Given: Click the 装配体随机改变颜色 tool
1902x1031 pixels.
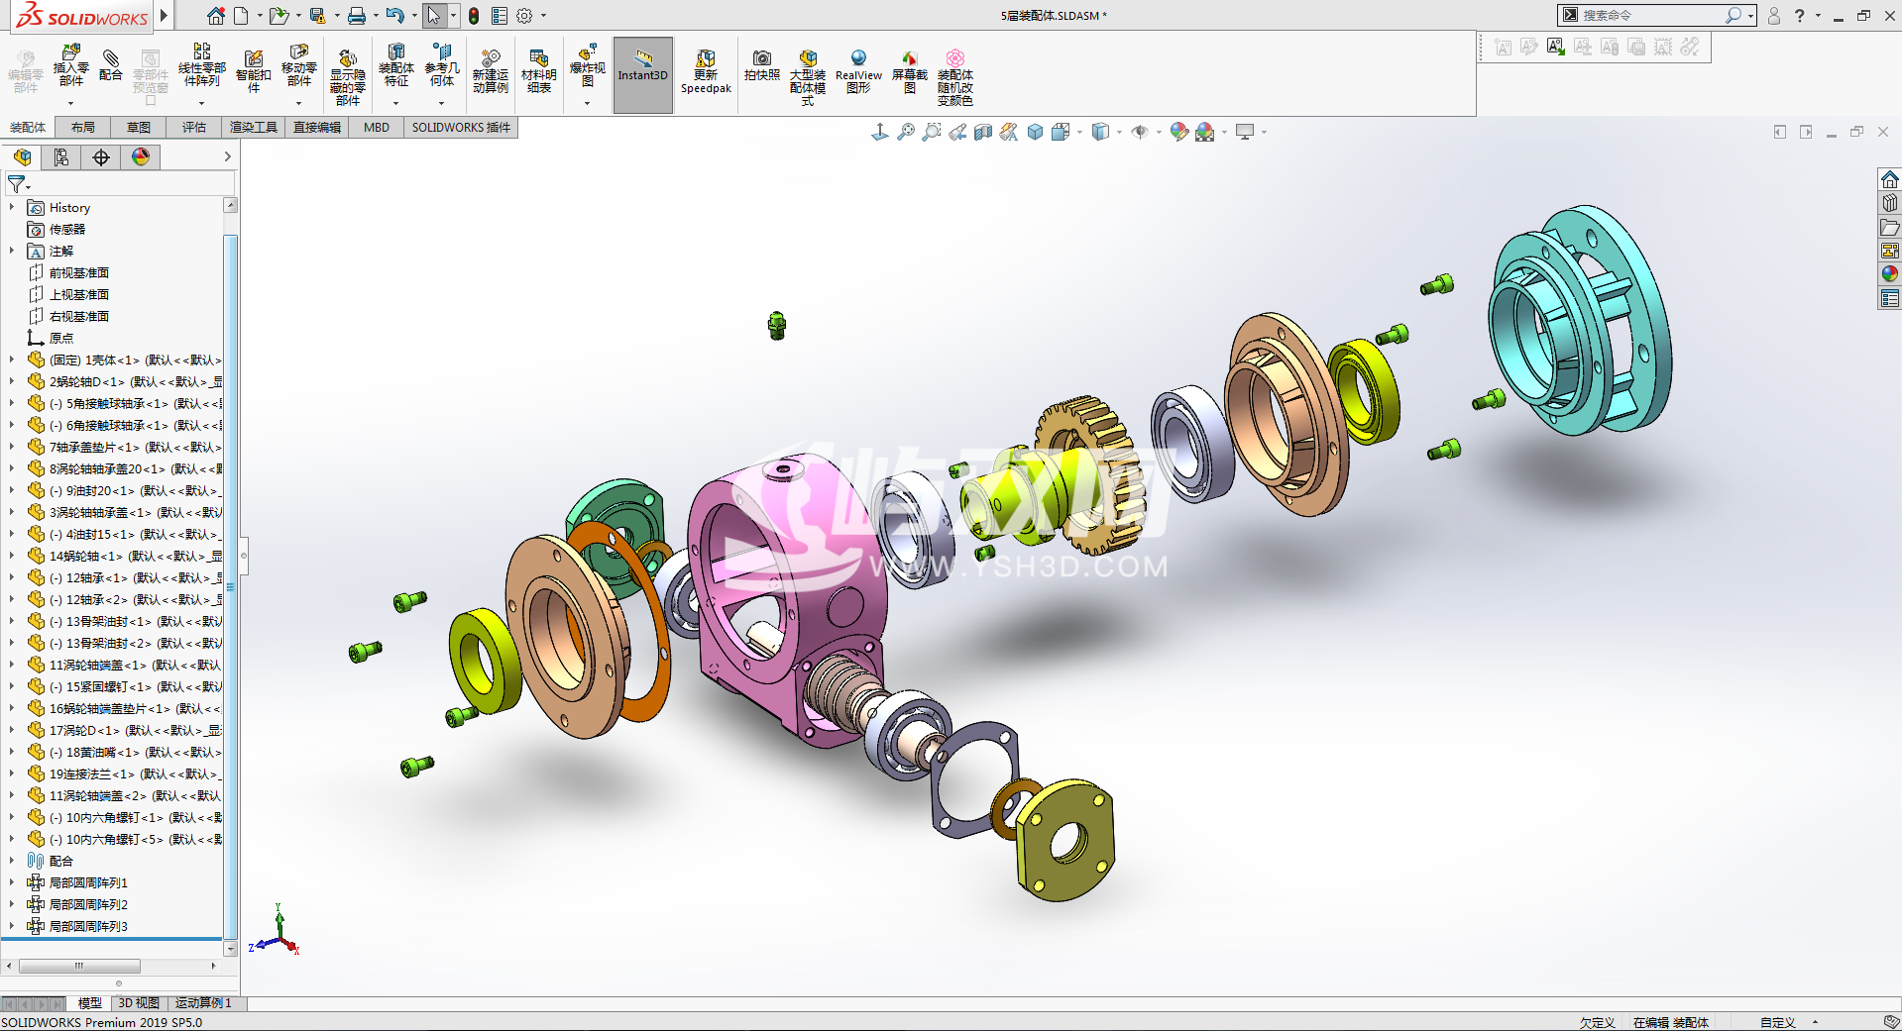Looking at the screenshot, I should click(955, 76).
